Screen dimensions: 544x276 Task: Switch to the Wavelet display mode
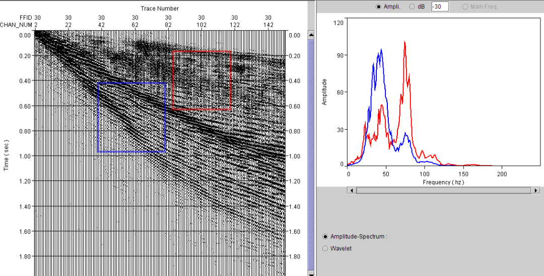pos(325,248)
